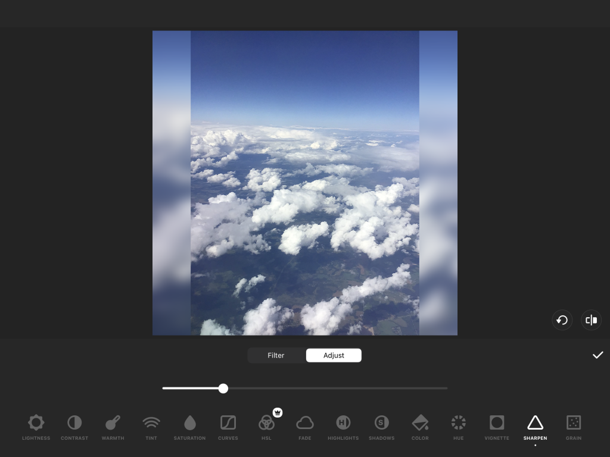Choose the Warmth thermometer icon

coord(113,423)
